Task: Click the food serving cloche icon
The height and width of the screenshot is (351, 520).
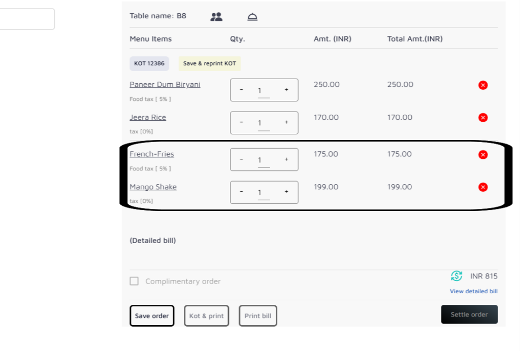Action: [x=252, y=17]
